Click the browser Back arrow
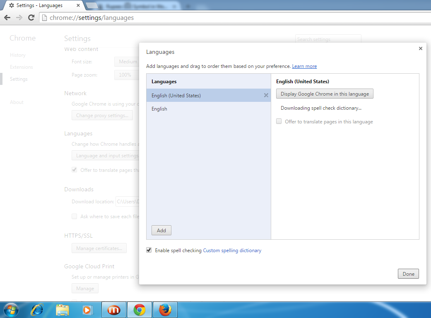This screenshot has height=318, width=431. coord(7,18)
